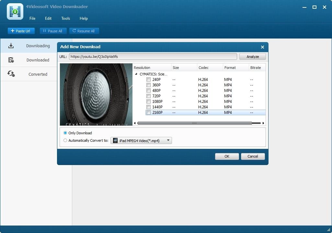Click MP4 format in the 1440P row
The image size is (332, 233).
[228, 107]
